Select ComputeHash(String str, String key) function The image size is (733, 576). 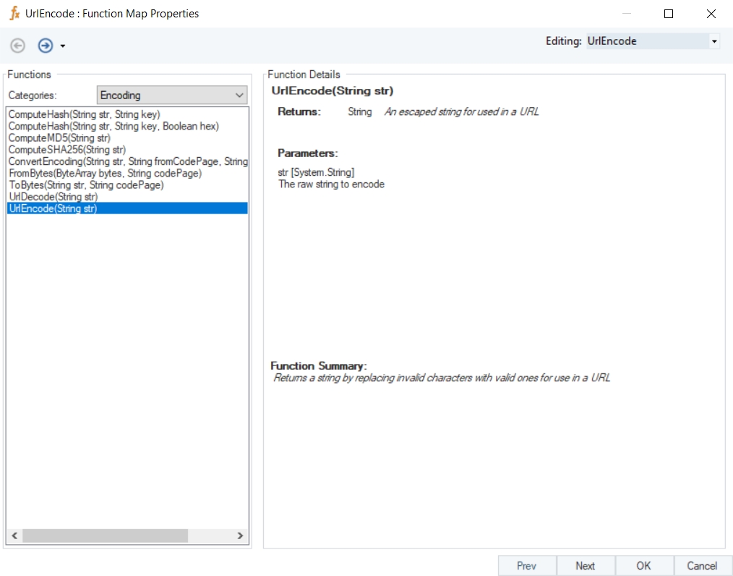(84, 114)
